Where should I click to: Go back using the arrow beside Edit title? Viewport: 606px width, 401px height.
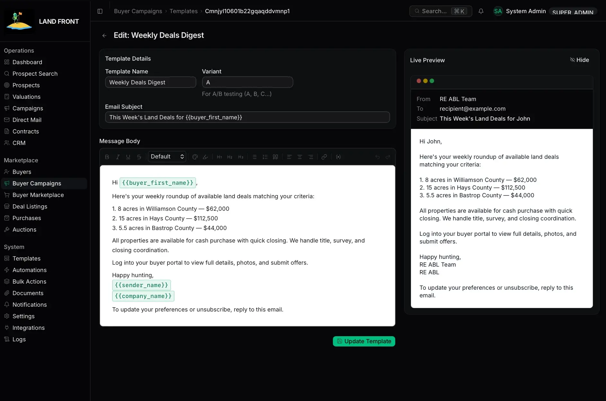pos(104,36)
